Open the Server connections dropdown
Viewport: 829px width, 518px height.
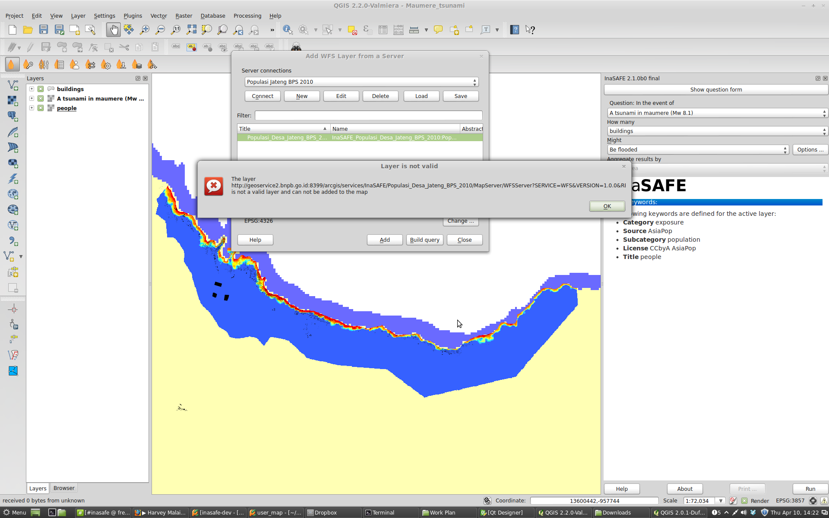361,82
